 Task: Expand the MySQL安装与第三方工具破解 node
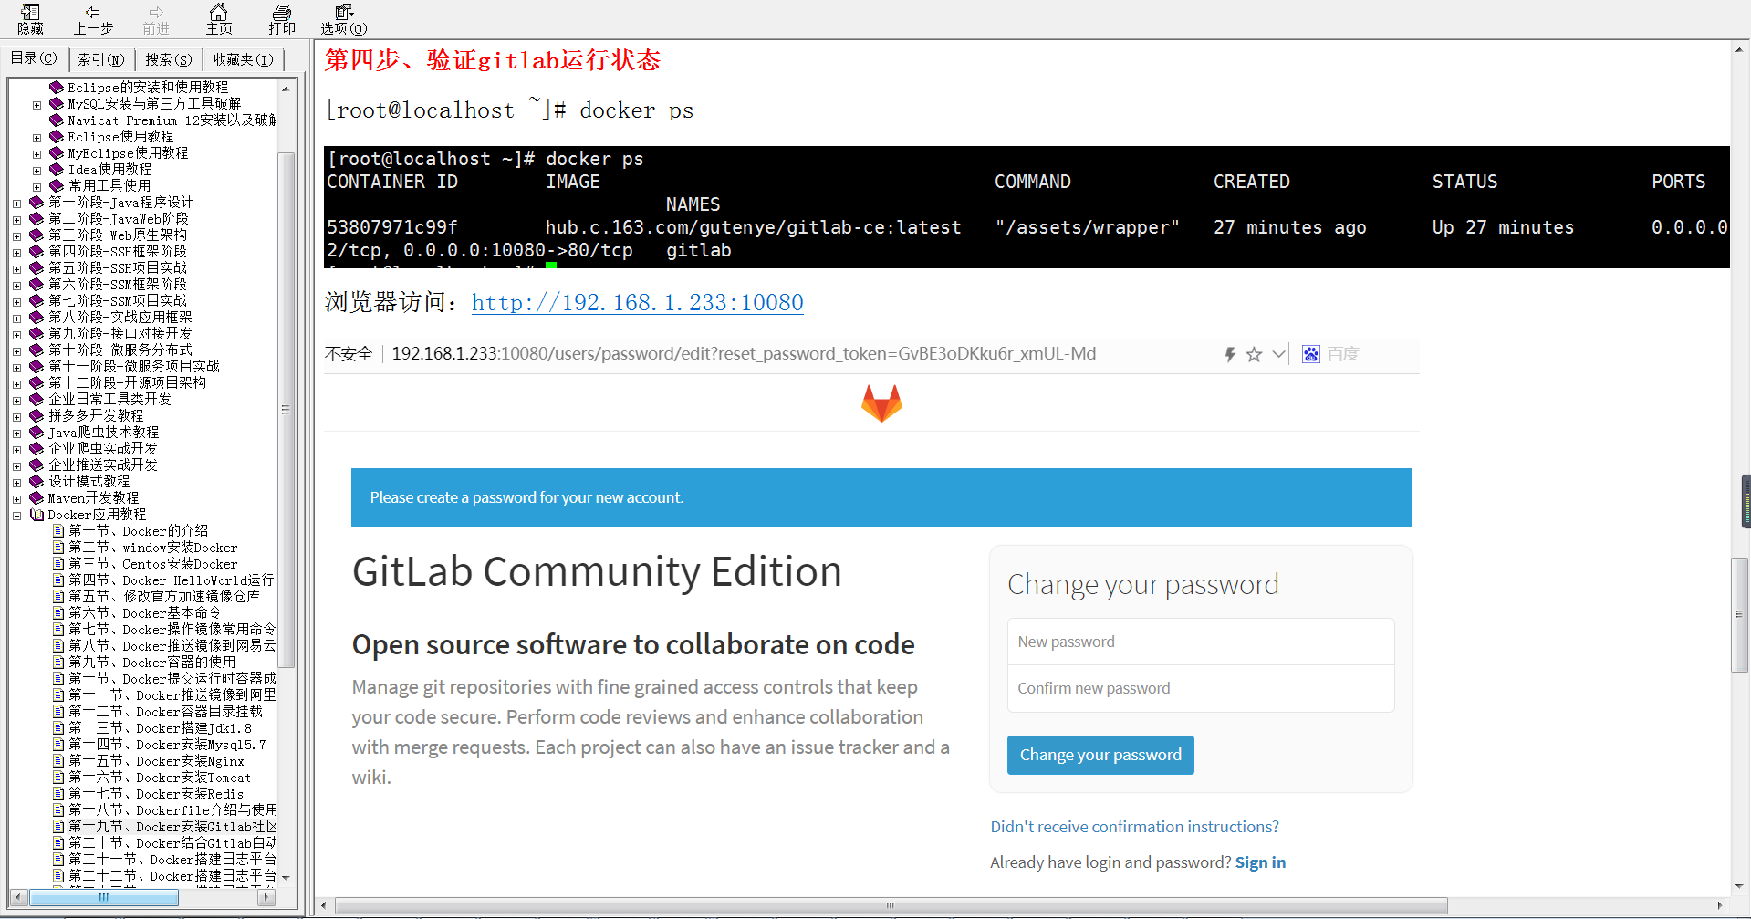[x=37, y=105]
